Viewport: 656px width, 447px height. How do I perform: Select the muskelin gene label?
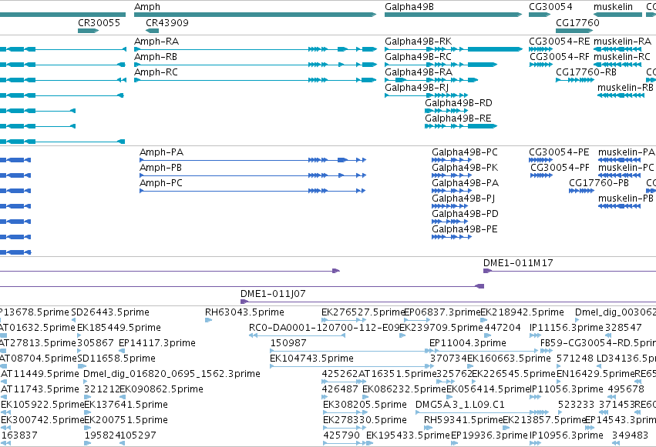613,7
